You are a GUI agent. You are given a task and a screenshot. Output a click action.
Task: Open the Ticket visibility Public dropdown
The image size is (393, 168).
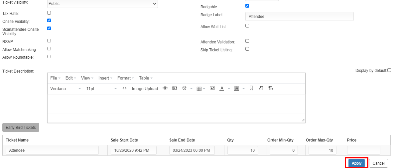(102, 4)
